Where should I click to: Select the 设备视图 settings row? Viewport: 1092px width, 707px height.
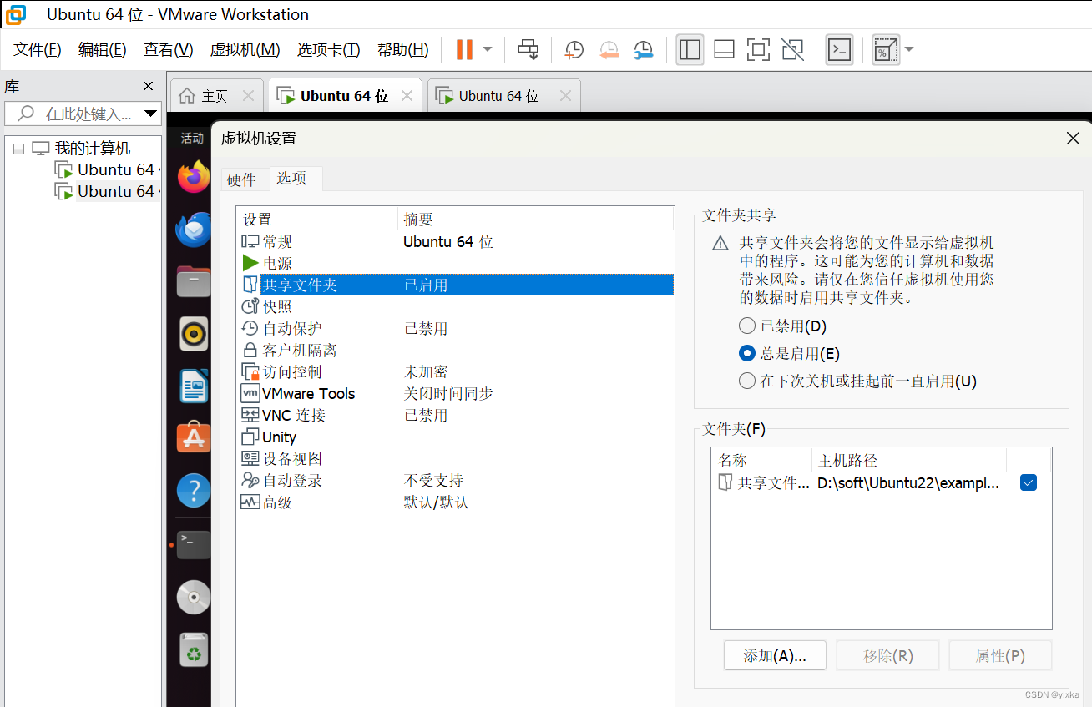click(455, 459)
